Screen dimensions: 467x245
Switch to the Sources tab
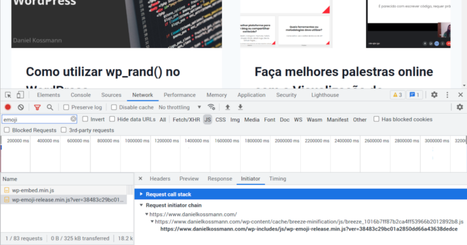tap(111, 95)
